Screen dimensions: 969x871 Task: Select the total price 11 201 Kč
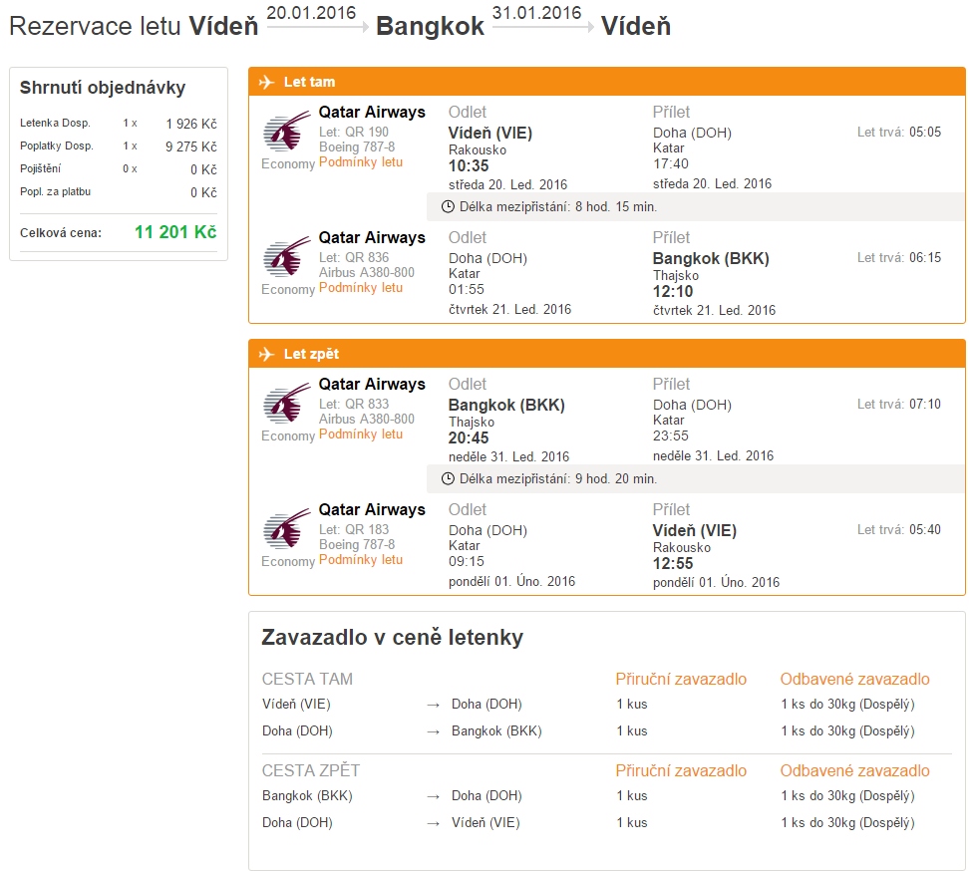tap(175, 232)
